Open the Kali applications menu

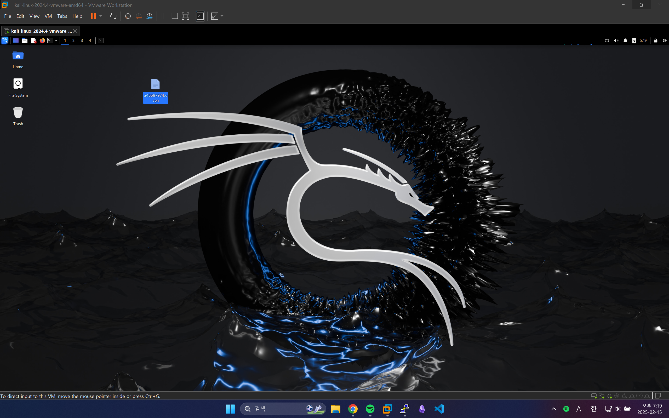(5, 41)
